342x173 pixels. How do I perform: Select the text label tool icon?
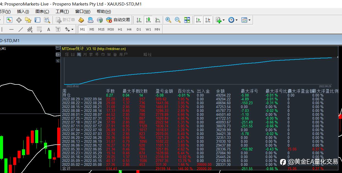coord(58,29)
